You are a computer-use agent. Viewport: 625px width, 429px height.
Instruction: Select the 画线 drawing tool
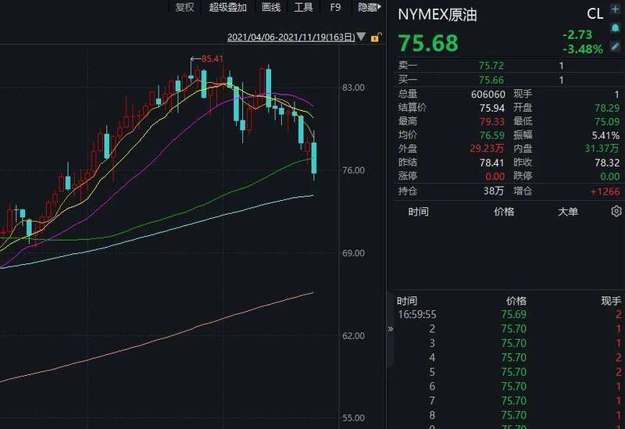(x=270, y=7)
